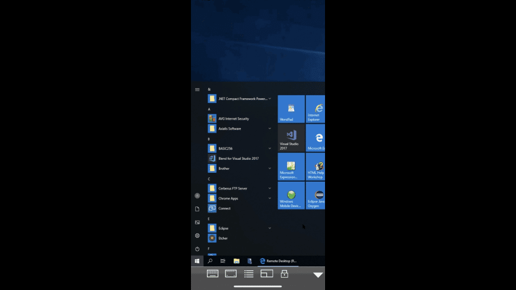Click the Axialis Software folder icon
Viewport: 516px width, 290px height.
[x=212, y=128]
